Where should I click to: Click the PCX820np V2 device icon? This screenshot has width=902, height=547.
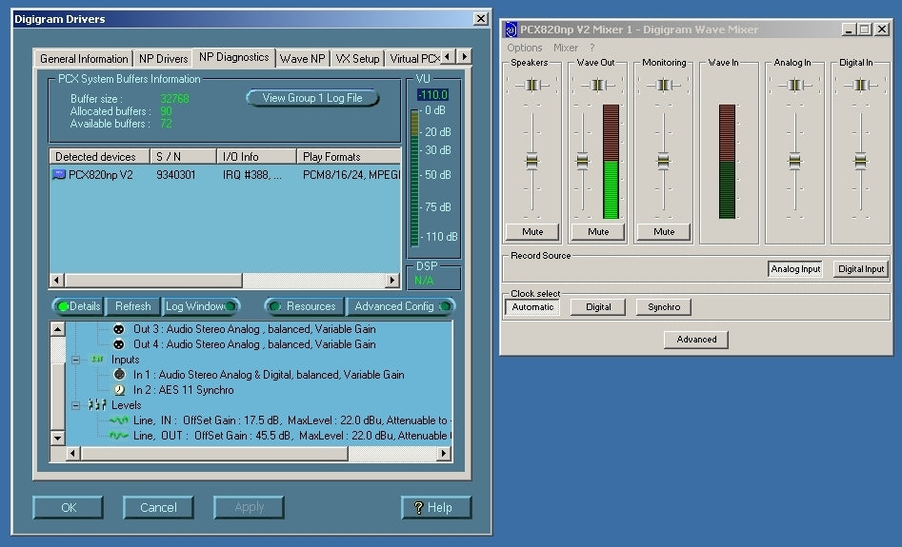59,175
